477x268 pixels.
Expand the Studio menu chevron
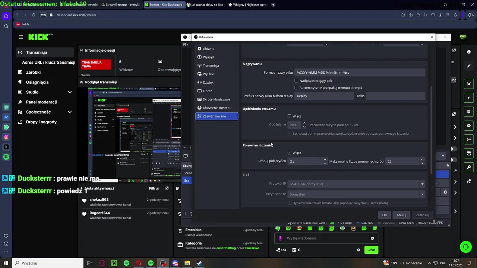click(70, 92)
